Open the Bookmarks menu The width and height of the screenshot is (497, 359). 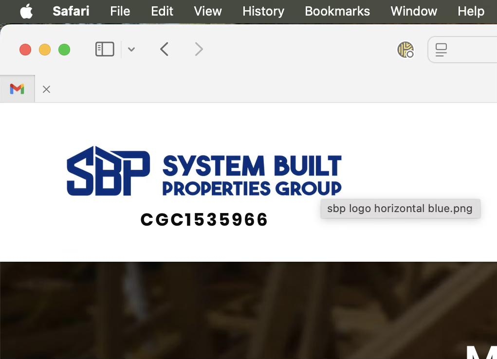point(337,11)
